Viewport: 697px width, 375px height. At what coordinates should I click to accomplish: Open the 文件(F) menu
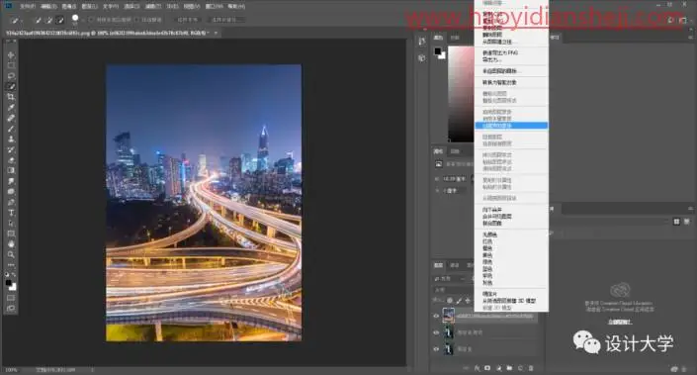pos(27,6)
